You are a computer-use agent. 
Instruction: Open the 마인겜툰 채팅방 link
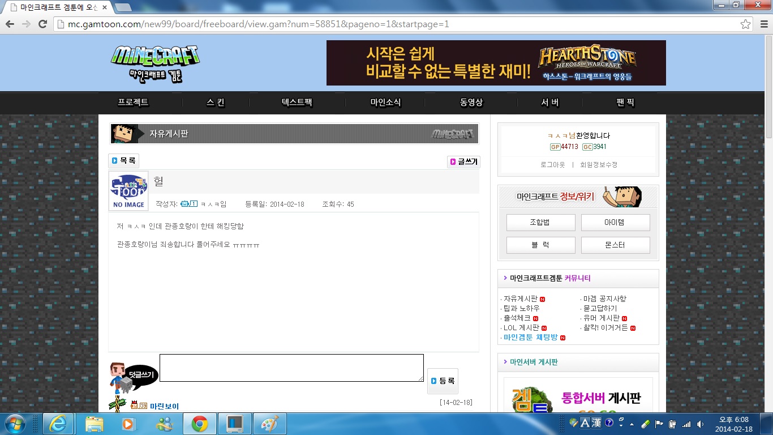click(530, 337)
